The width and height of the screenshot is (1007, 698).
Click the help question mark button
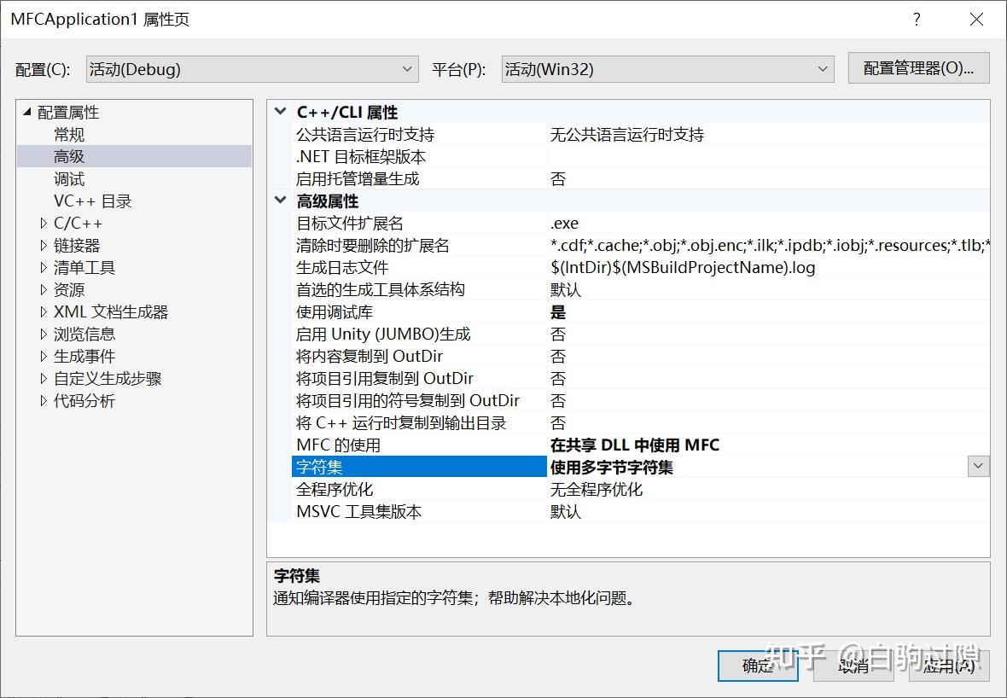click(917, 20)
